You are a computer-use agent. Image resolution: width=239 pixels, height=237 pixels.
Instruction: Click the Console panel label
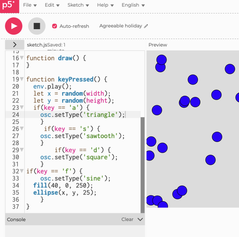[x=16, y=220]
